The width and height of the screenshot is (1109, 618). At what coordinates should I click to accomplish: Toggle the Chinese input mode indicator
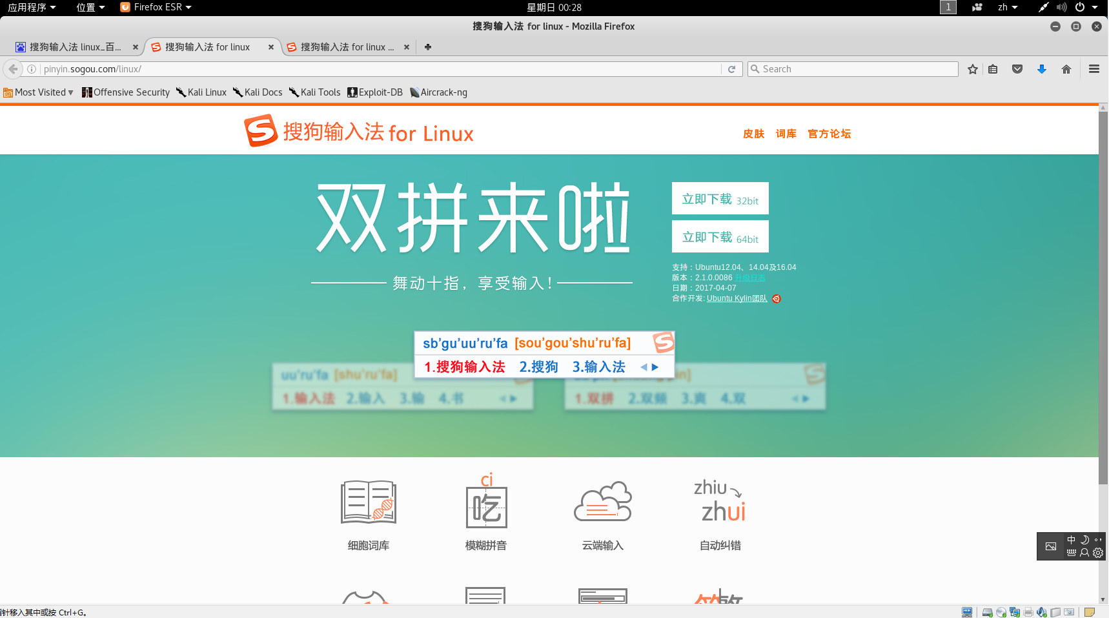click(1072, 540)
